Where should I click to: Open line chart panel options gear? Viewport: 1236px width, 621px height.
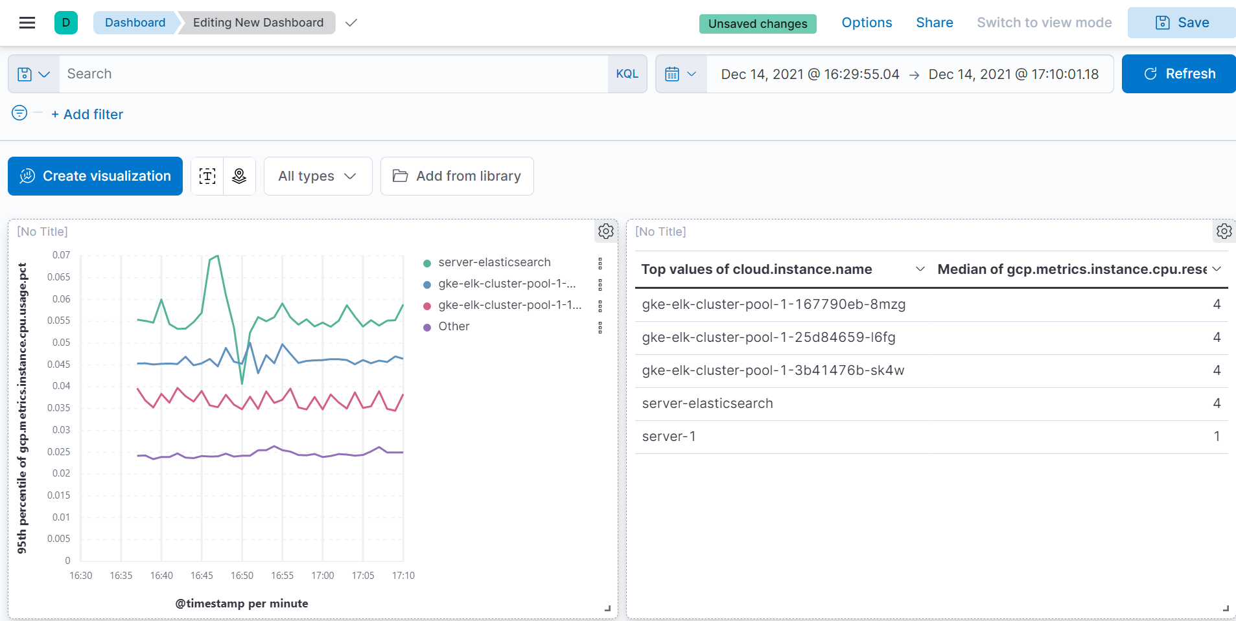[606, 231]
